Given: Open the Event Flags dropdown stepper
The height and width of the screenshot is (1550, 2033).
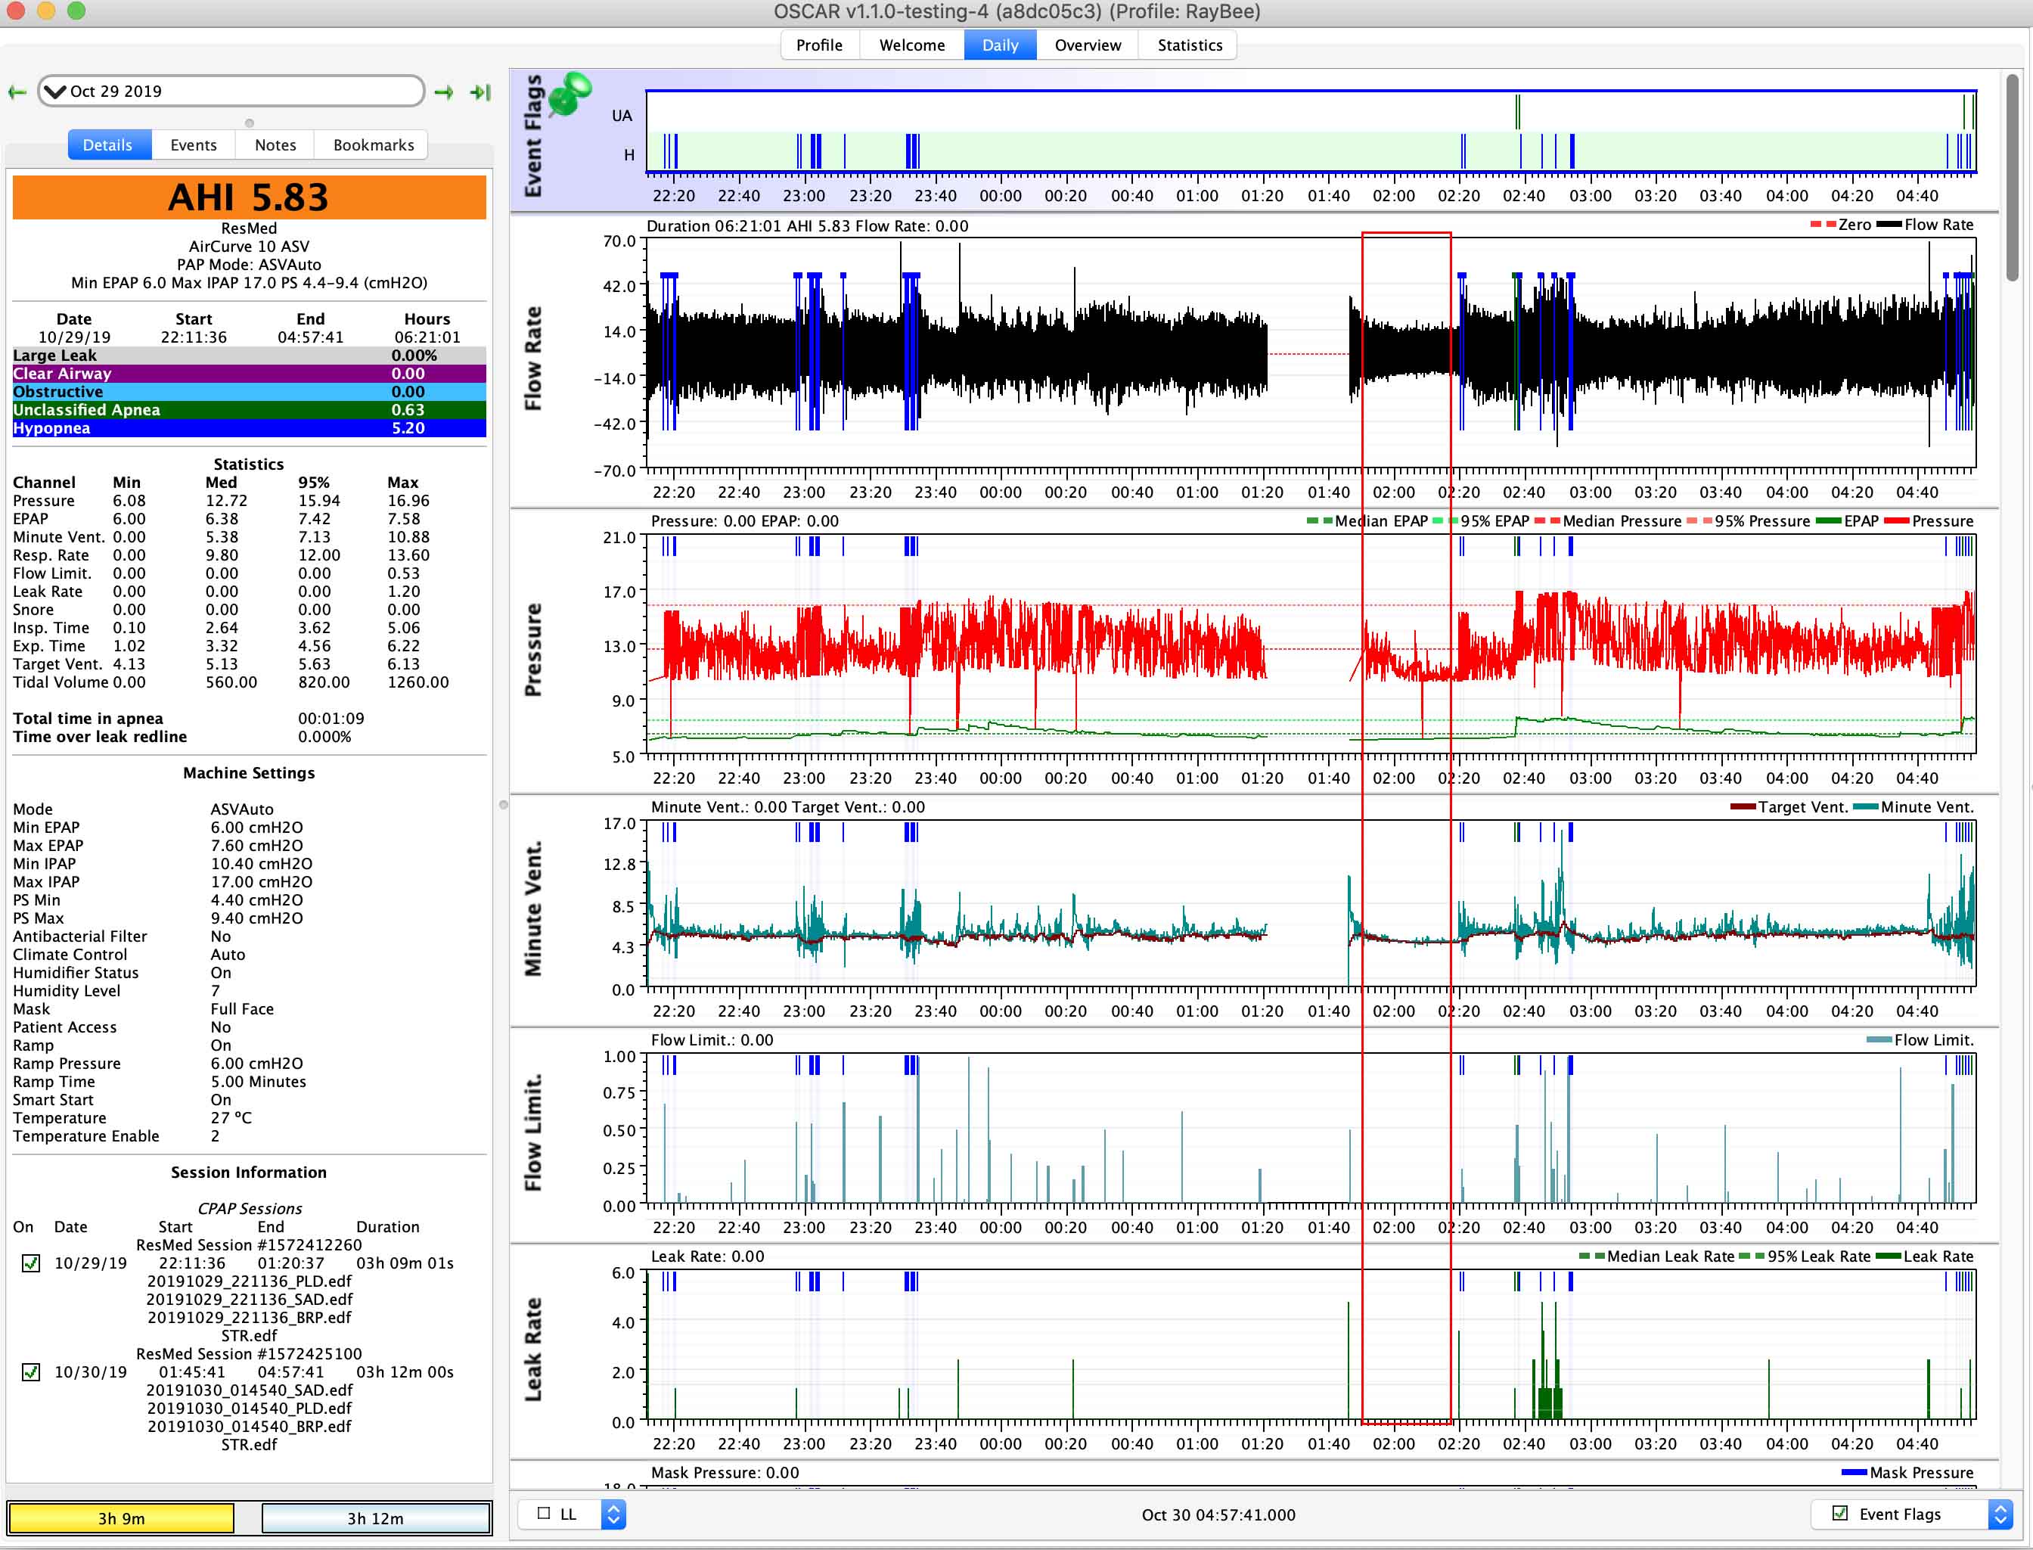Looking at the screenshot, I should pos(2000,1514).
